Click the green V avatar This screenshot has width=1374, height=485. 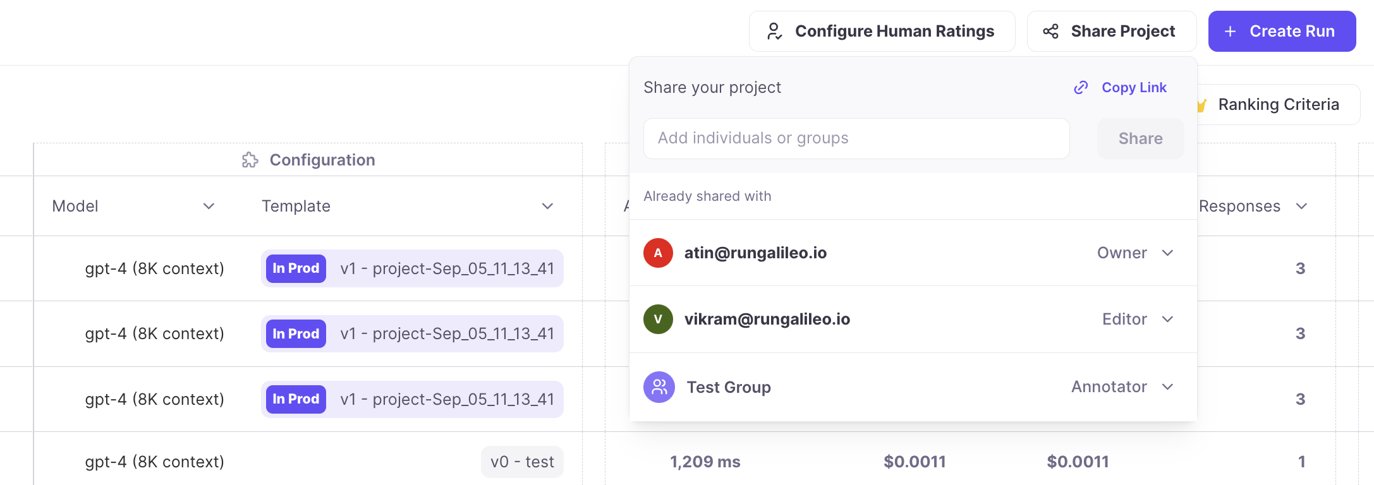658,319
